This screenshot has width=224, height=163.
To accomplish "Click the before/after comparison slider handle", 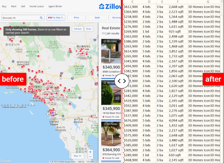I will [x=122, y=81].
